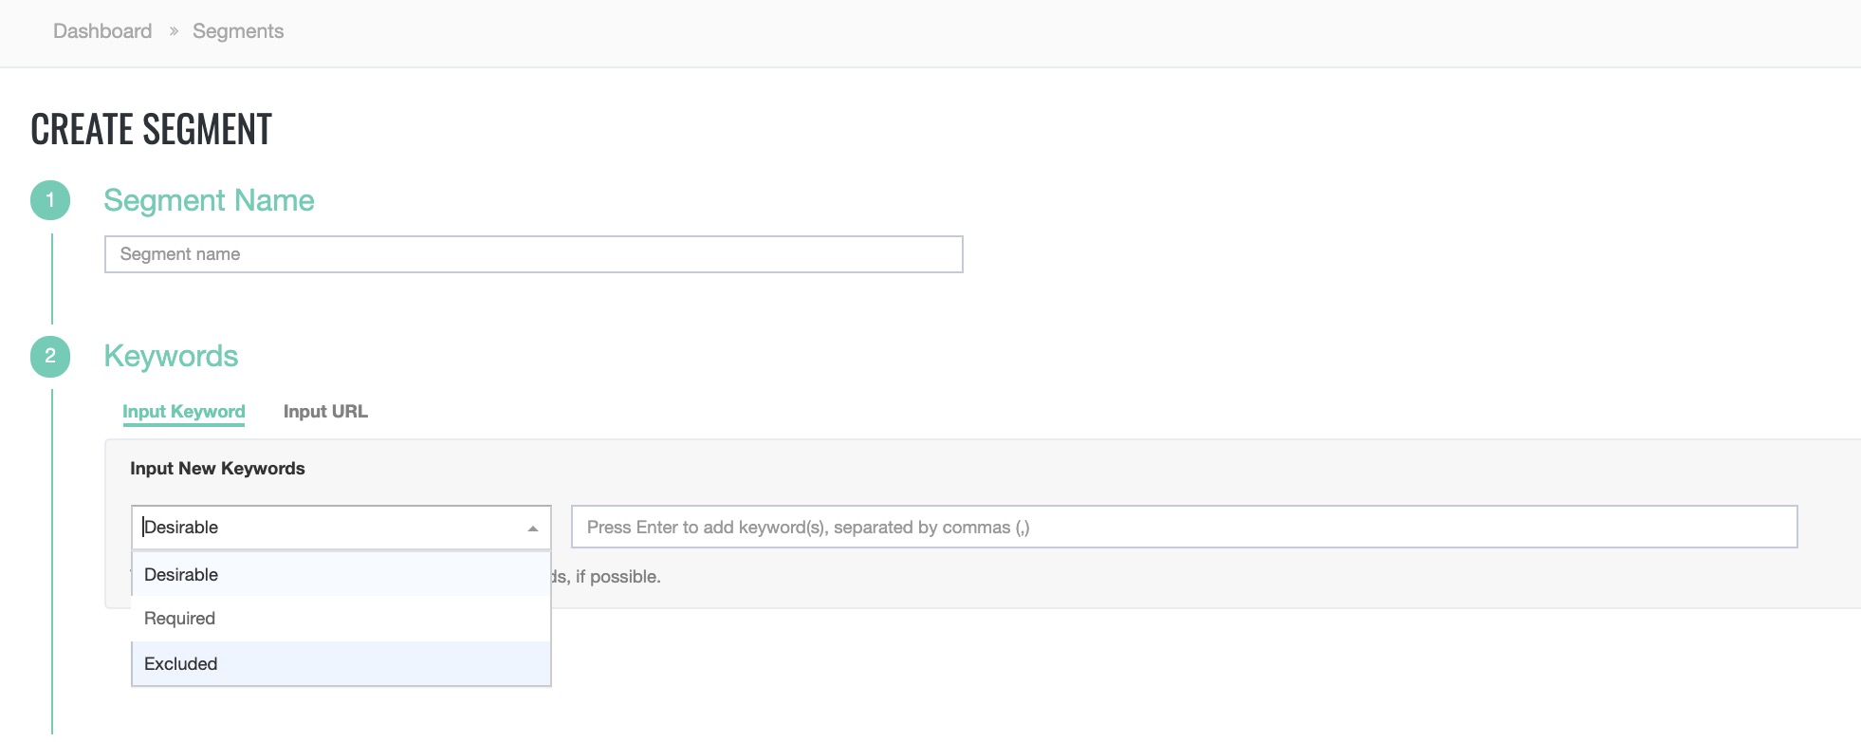Select the Input Keyword tab
Screen dimensions: 1861x742
click(x=184, y=412)
